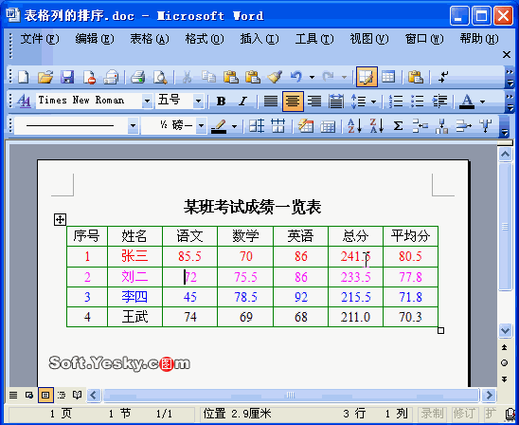Viewport: 519px width, 425px height.
Task: Toggle Distributed alignment
Action: coord(336,101)
